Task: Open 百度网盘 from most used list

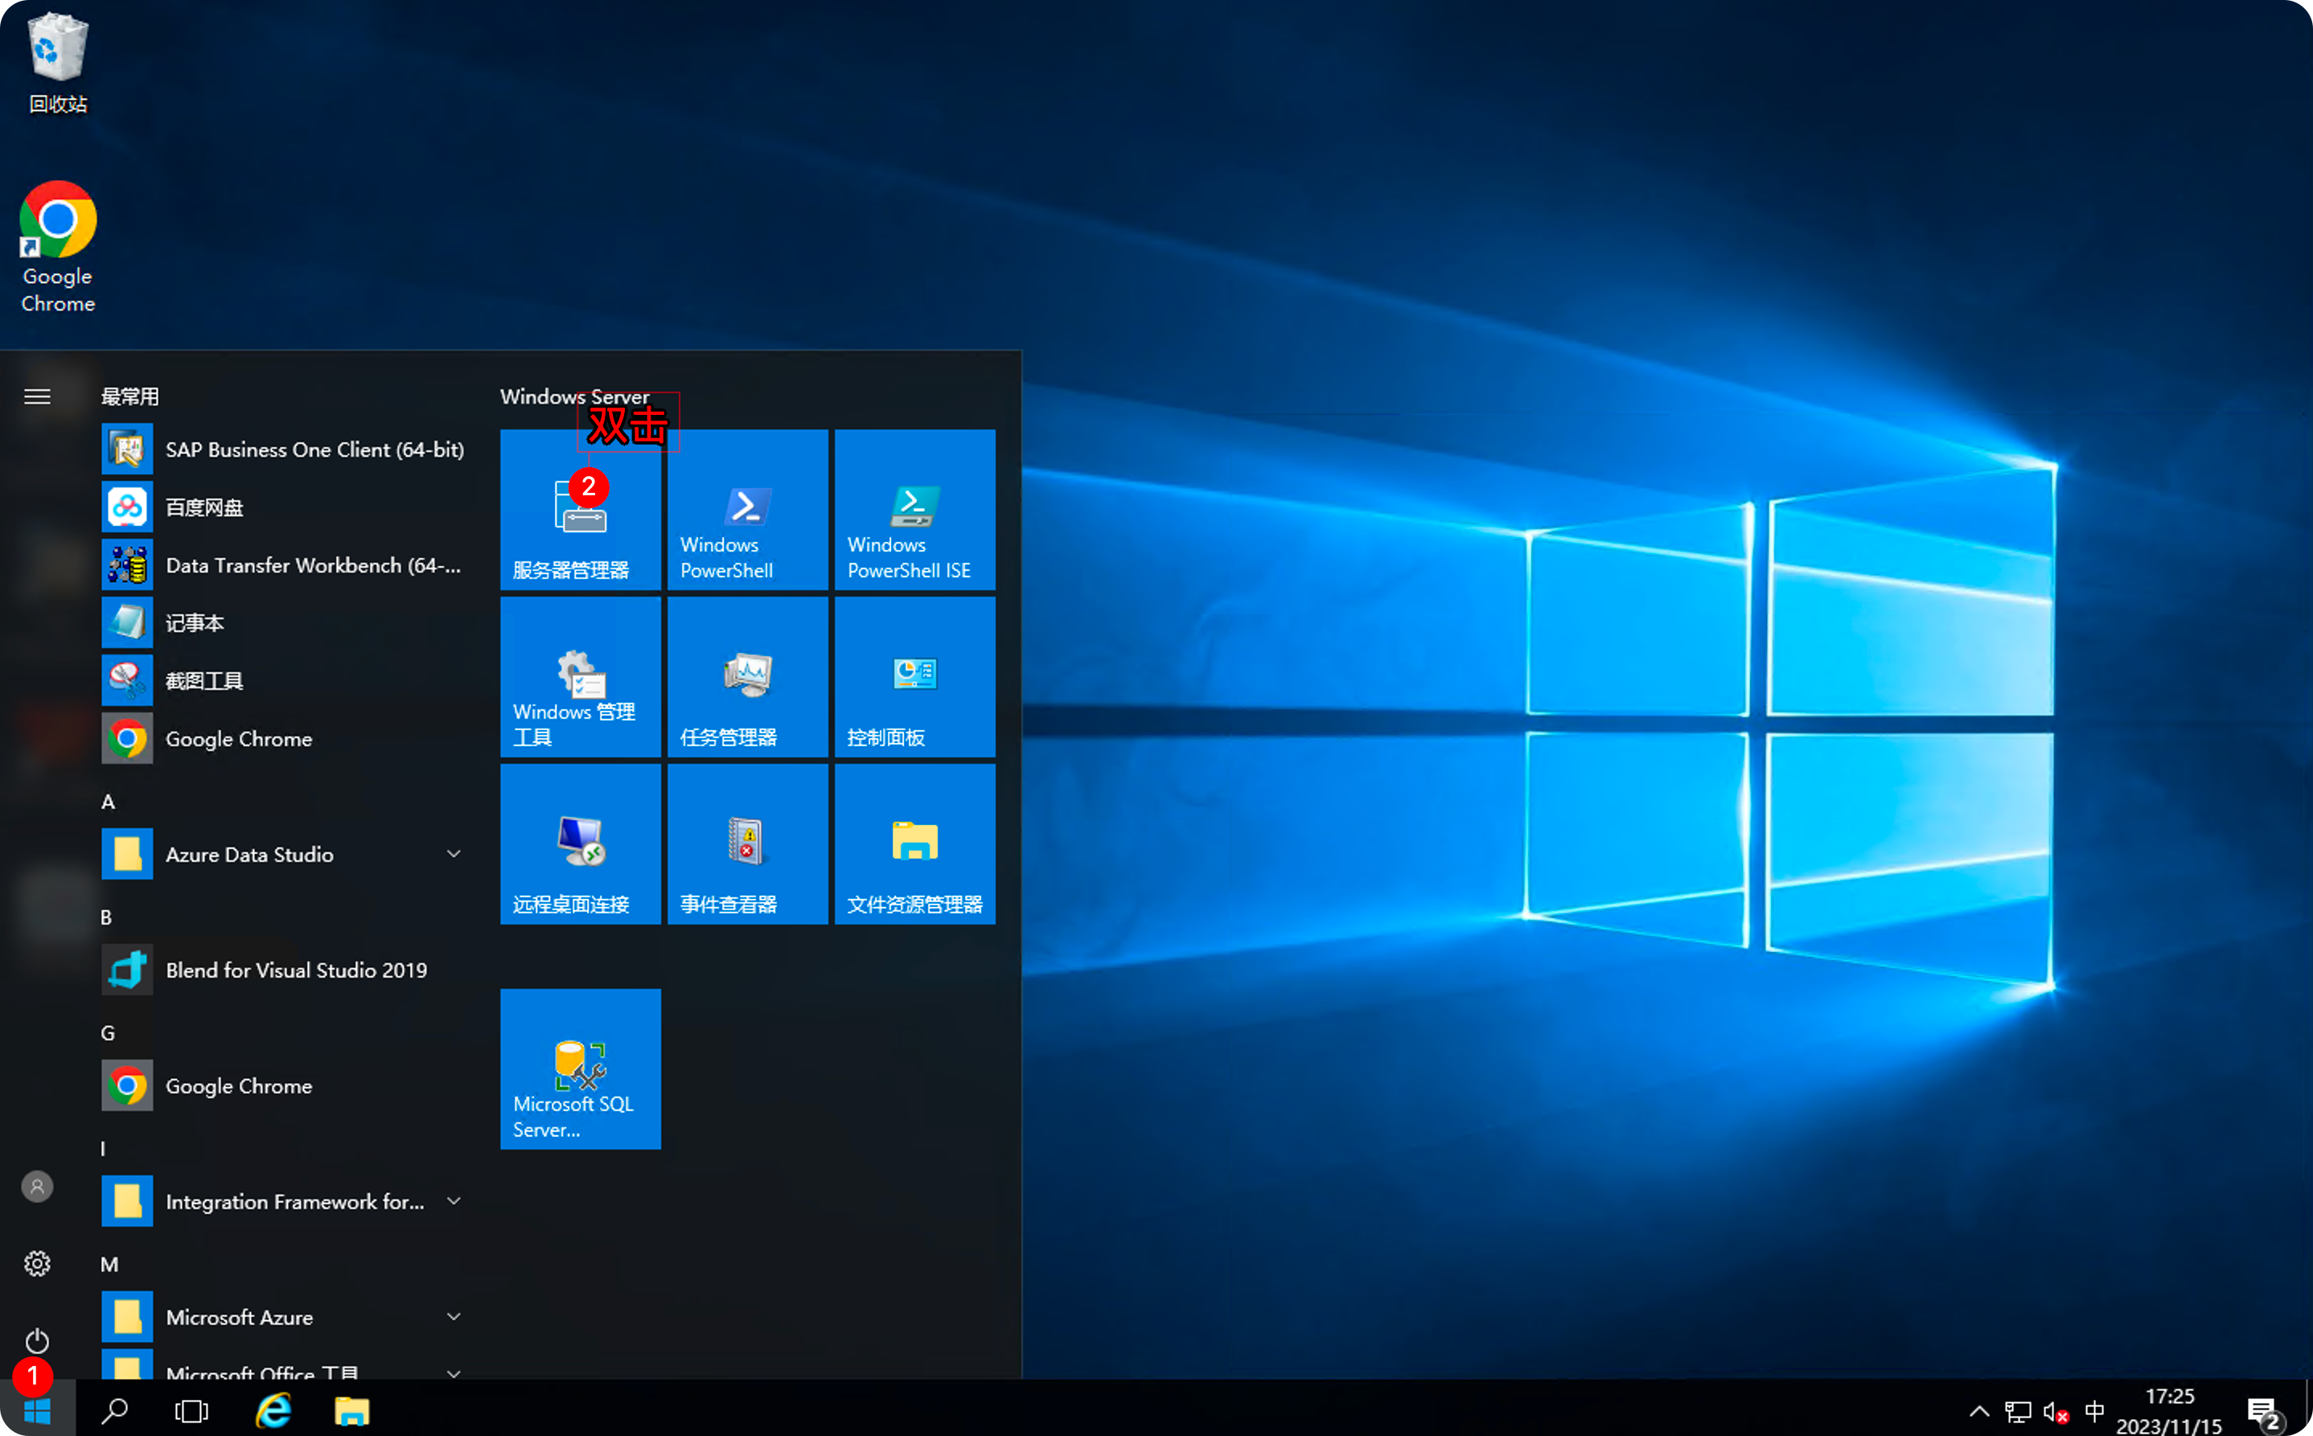Action: (285, 507)
